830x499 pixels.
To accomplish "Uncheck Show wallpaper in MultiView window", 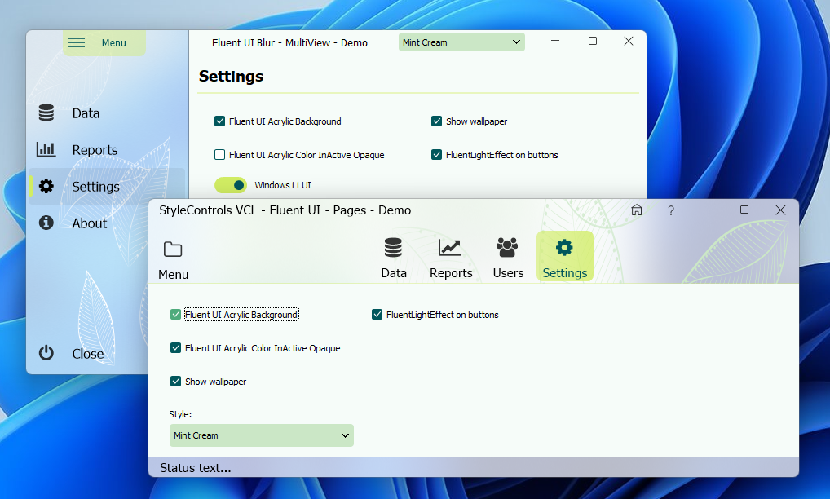I will (437, 121).
